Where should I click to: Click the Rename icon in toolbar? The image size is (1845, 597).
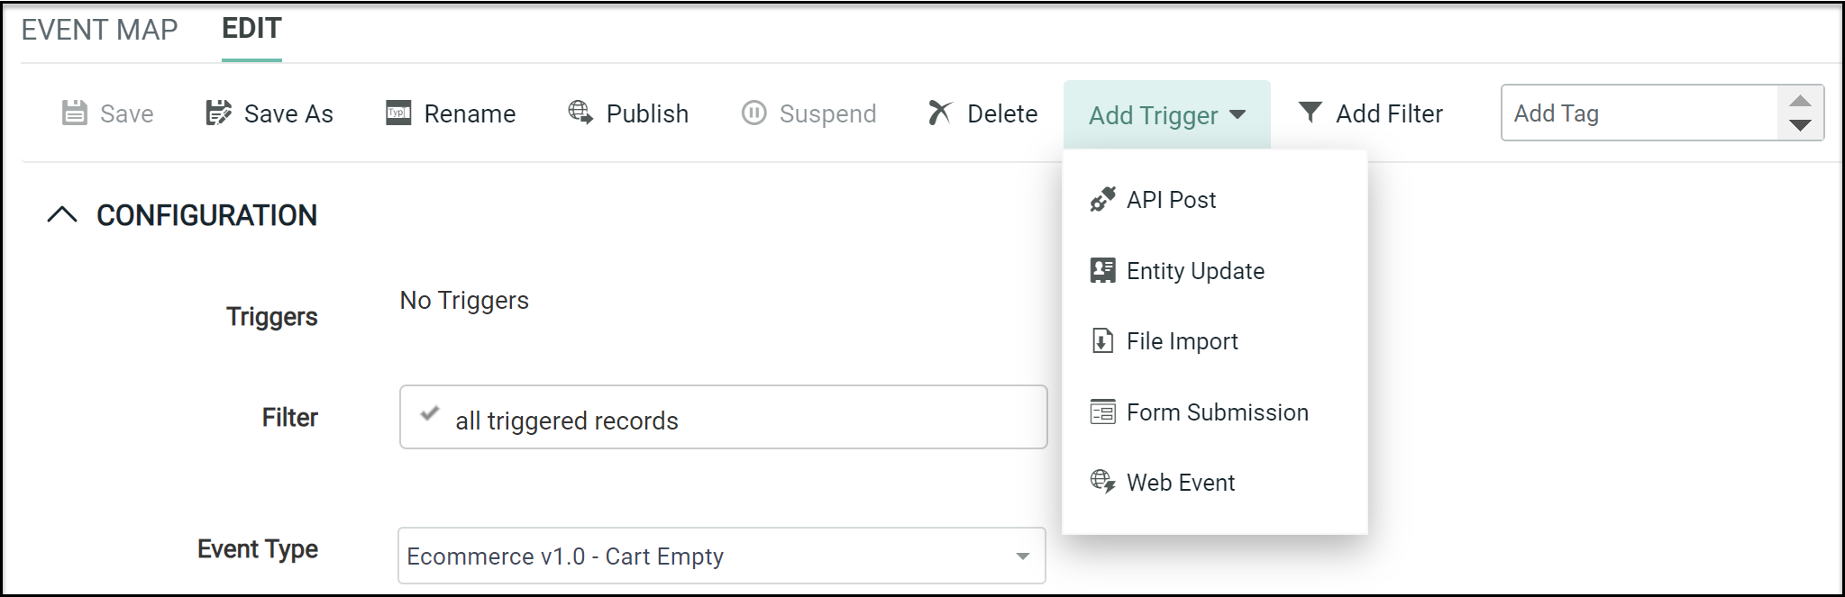pyautogui.click(x=398, y=113)
